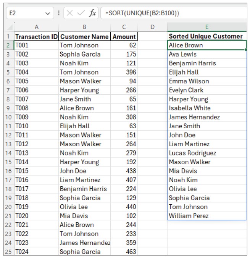Click the Cancel (X) formula button
The height and width of the screenshot is (265, 250).
pyautogui.click(x=70, y=13)
